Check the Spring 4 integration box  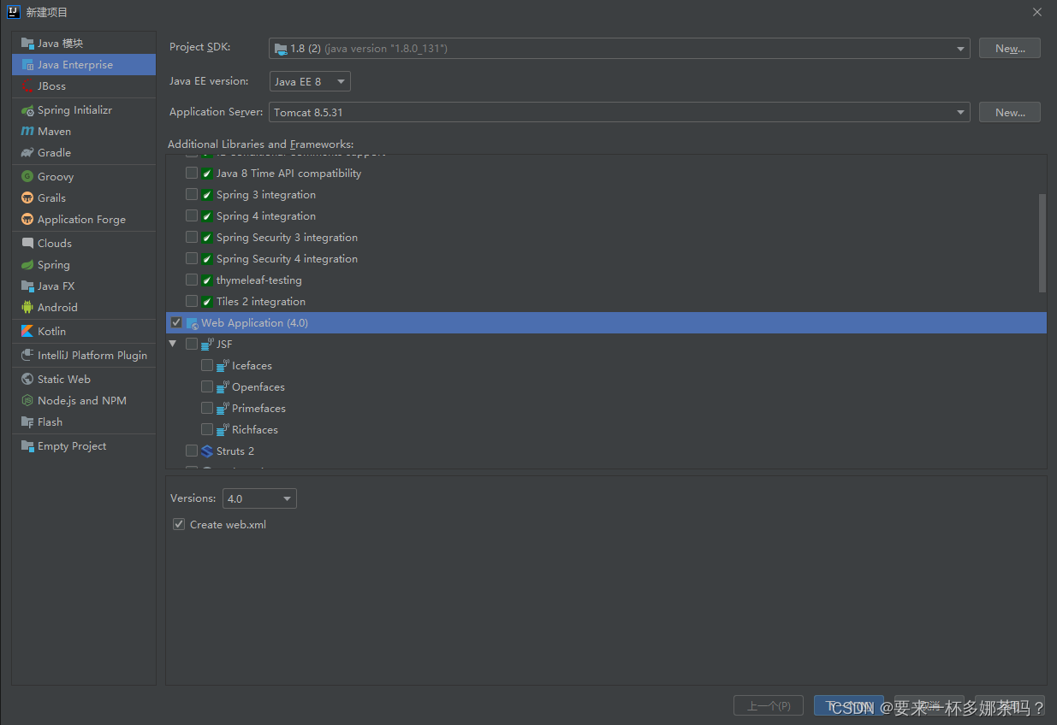(192, 215)
